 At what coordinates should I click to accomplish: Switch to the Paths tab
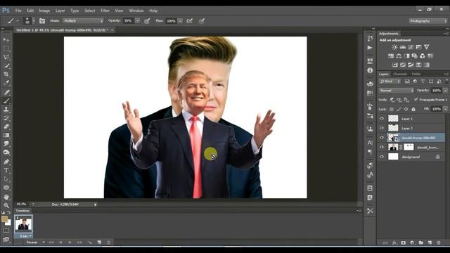point(416,74)
